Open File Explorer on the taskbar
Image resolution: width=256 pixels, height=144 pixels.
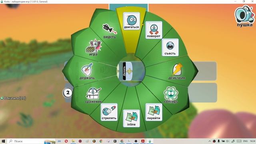coord(73,141)
